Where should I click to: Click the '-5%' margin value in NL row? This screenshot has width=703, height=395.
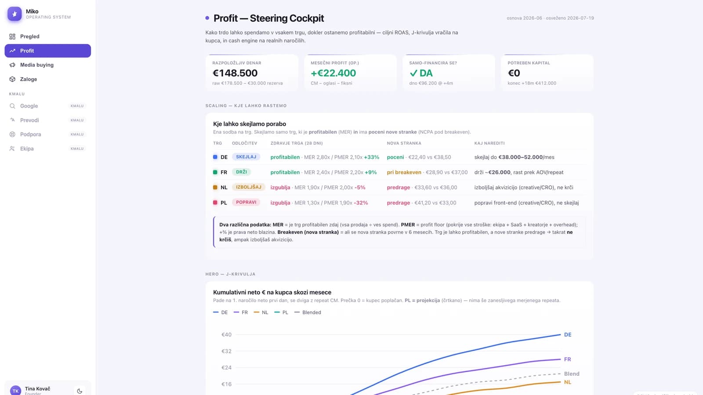360,187
